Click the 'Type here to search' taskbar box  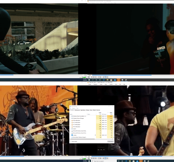coord(104,161)
